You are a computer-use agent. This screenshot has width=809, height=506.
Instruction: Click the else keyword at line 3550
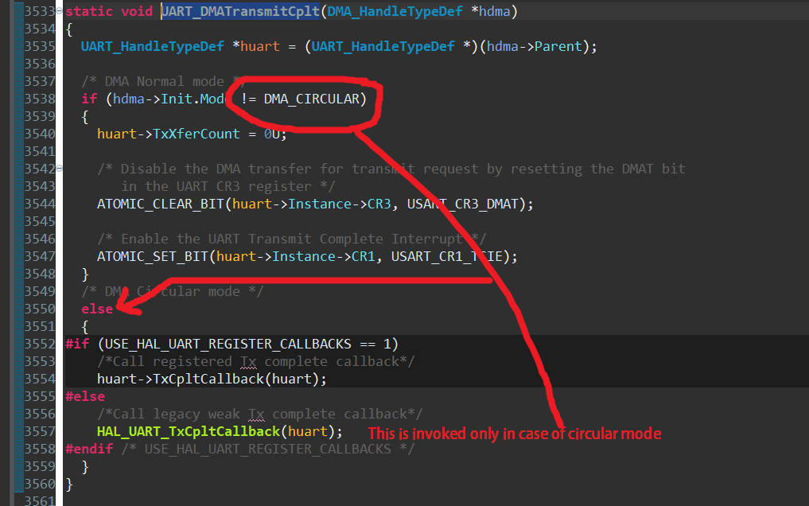(x=97, y=309)
